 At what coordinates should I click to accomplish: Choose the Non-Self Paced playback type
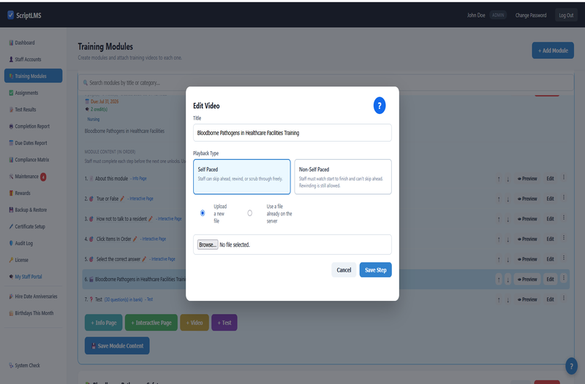343,177
